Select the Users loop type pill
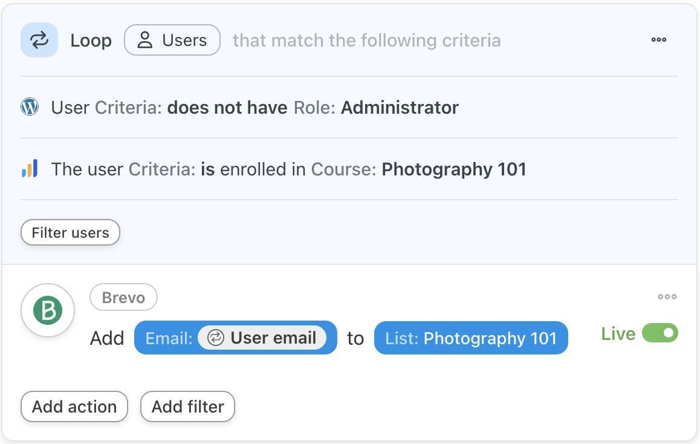Image resolution: width=700 pixels, height=444 pixels. point(172,41)
